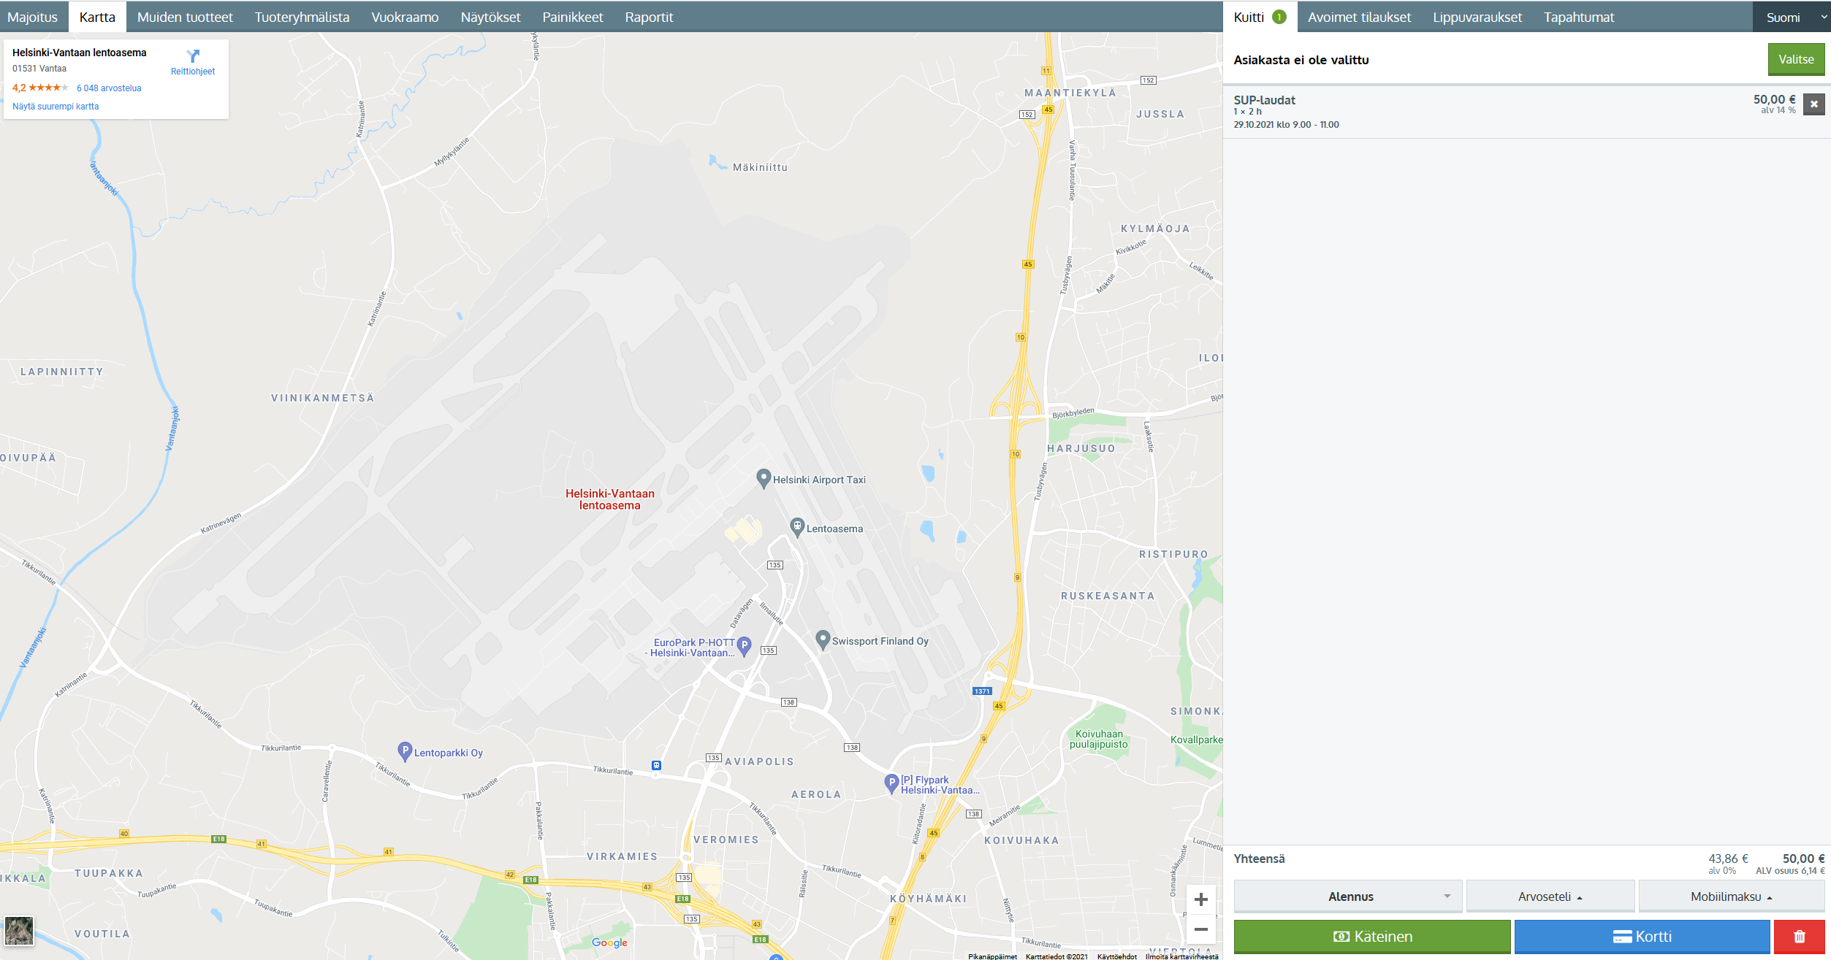
Task: Select Swissport Finland Oy map pin
Action: tap(823, 640)
